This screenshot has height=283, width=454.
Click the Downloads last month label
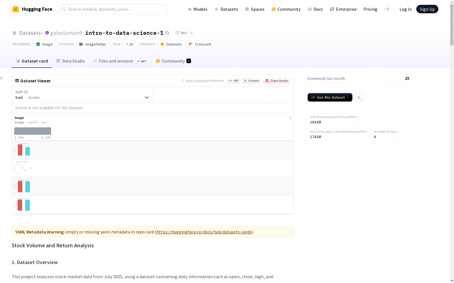pyautogui.click(x=326, y=79)
